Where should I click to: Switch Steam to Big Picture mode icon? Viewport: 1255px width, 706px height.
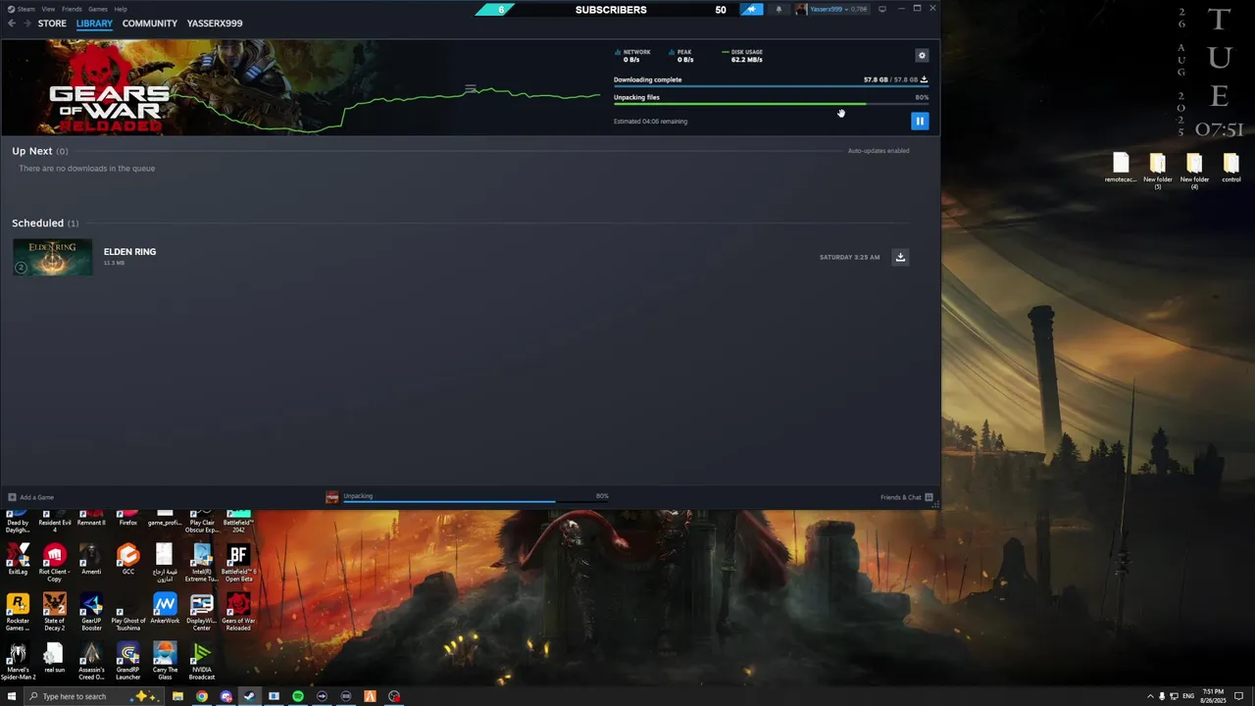point(882,10)
